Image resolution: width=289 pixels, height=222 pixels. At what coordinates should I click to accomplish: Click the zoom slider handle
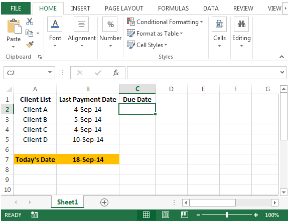pos(227,215)
